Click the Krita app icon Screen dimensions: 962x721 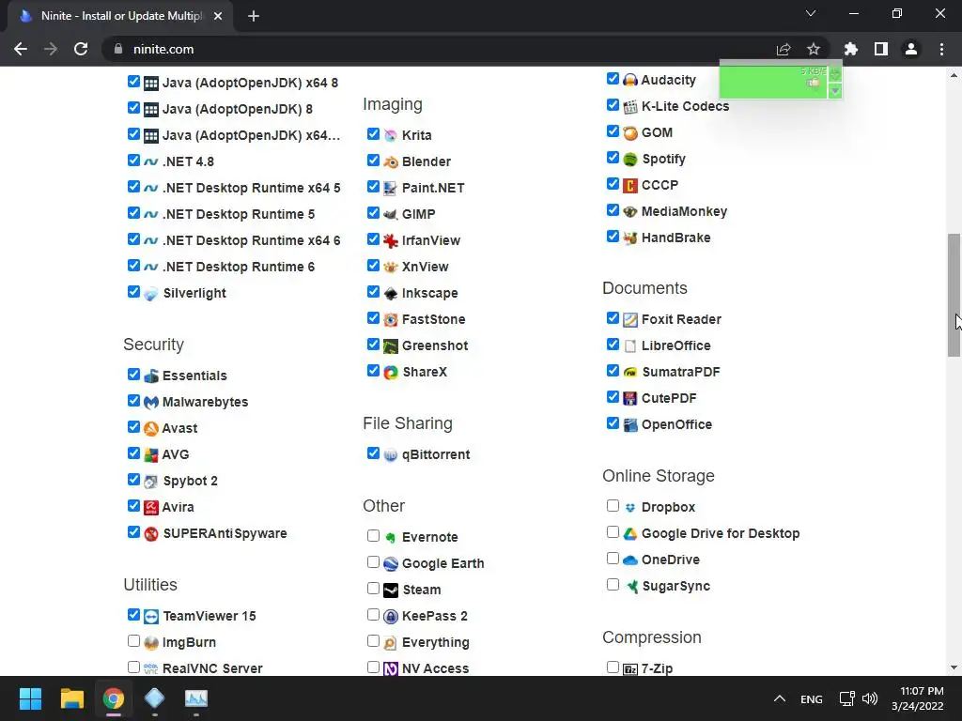point(390,135)
